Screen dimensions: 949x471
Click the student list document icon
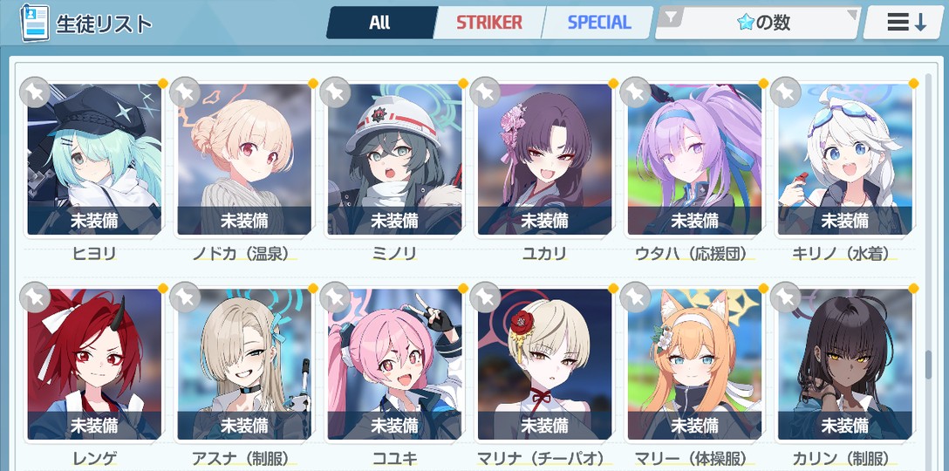click(35, 23)
